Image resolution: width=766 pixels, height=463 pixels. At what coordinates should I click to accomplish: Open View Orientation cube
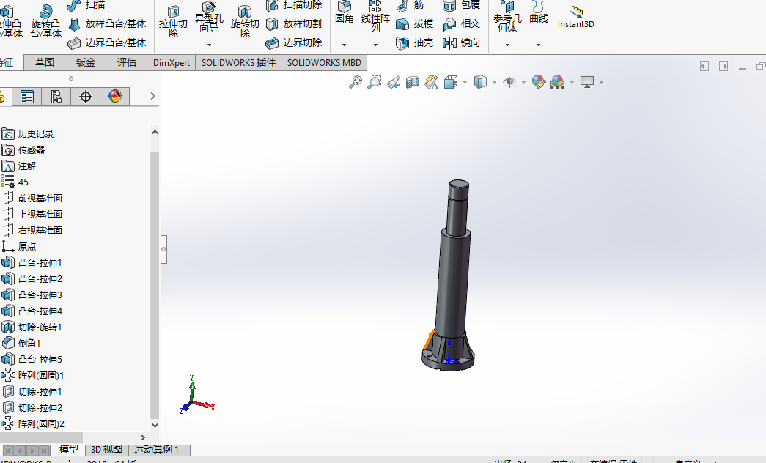tap(451, 82)
